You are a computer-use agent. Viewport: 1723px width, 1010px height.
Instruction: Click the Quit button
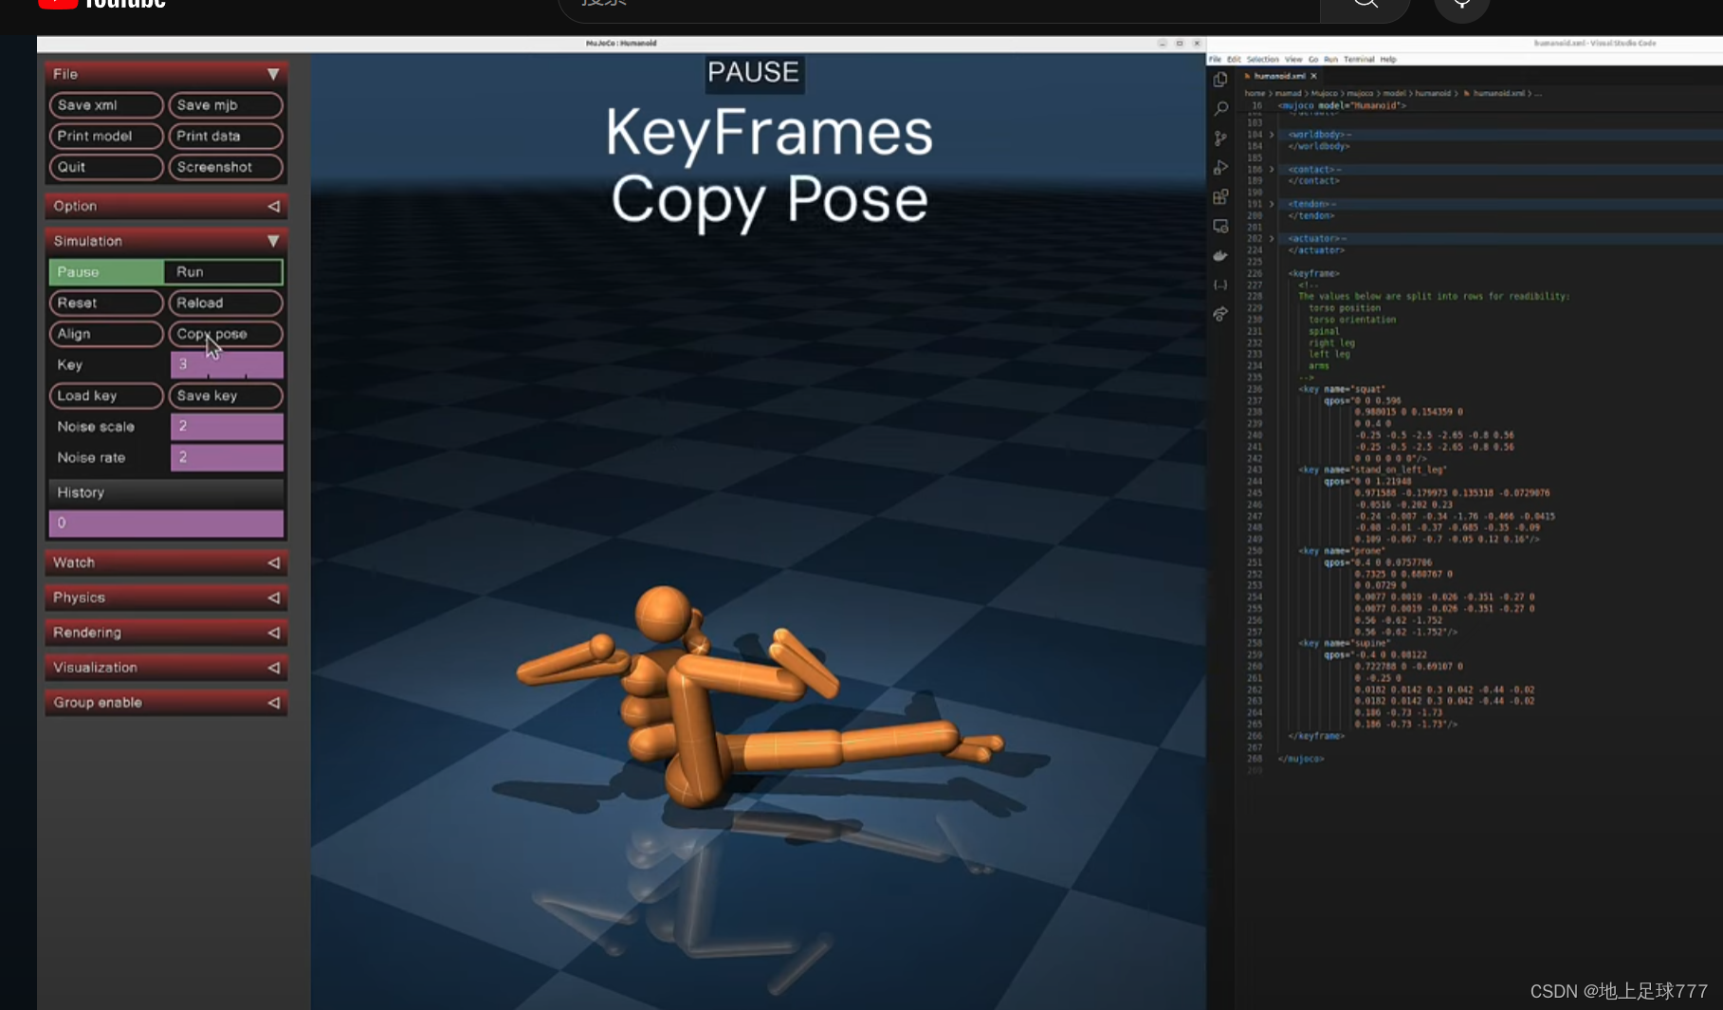tap(106, 167)
